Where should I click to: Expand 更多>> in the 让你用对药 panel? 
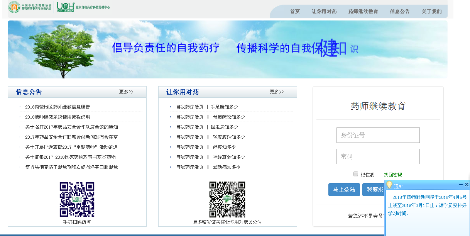[277, 92]
